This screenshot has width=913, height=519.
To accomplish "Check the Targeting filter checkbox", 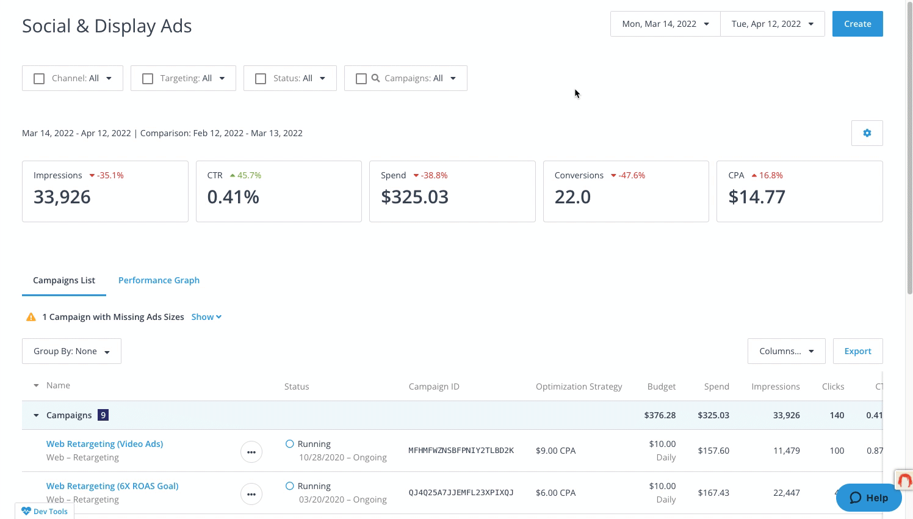I will point(147,78).
